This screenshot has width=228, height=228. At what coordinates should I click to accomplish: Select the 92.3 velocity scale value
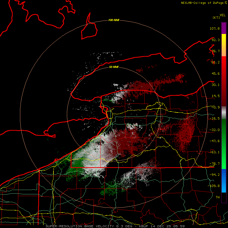216,40
